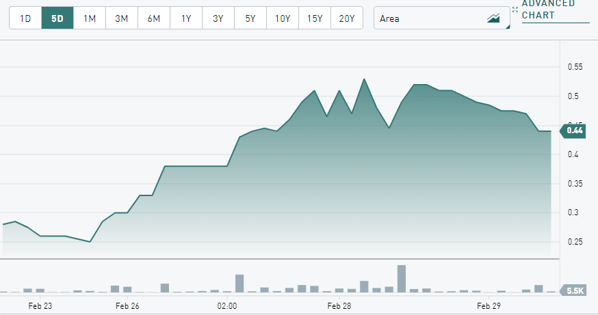Click the Feb 29 date label
598x315 pixels.
tap(489, 306)
